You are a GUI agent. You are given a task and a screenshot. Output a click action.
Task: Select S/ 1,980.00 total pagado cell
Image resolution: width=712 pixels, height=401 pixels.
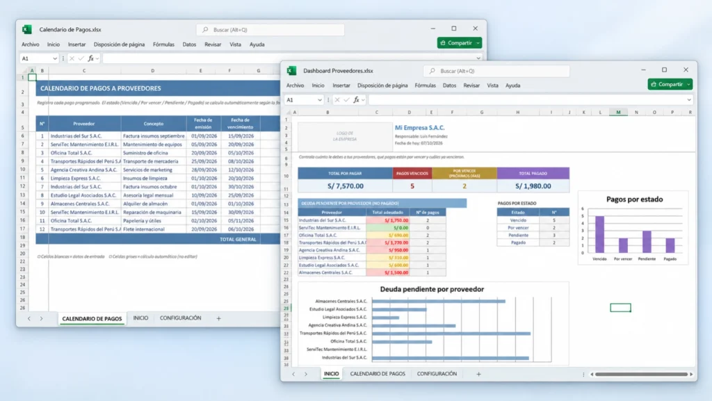[533, 186]
